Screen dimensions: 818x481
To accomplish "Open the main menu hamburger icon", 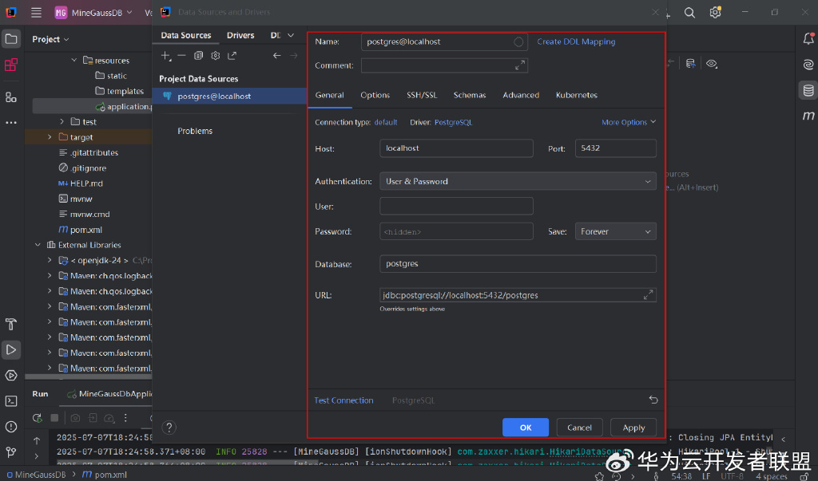I will pos(36,13).
